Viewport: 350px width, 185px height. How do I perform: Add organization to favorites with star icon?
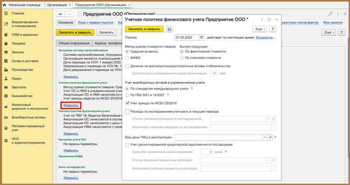pyautogui.click(x=79, y=14)
